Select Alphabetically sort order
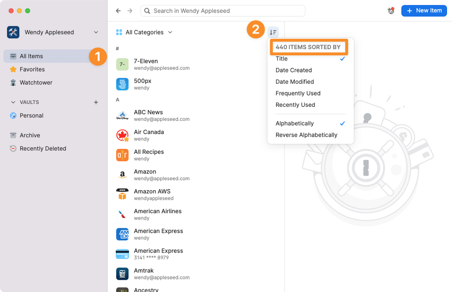This screenshot has height=292, width=452. (x=295, y=124)
